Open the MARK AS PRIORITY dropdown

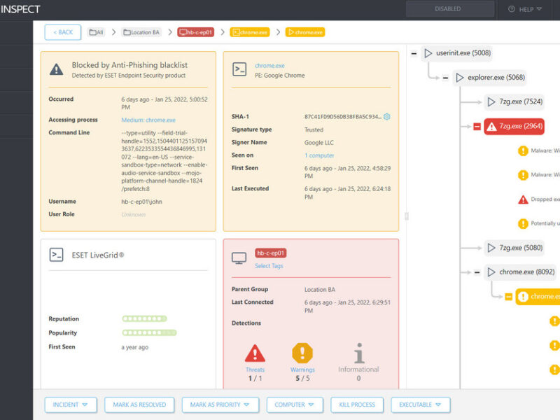tap(220, 405)
